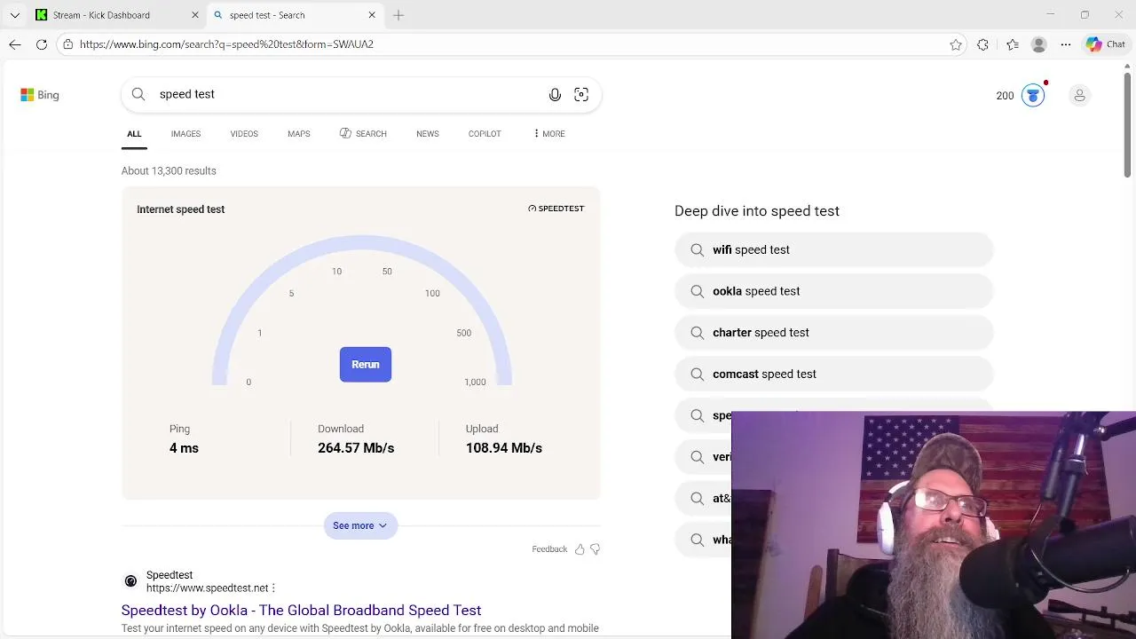The width and height of the screenshot is (1136, 639).
Task: Select comcast speed test suggestion
Action: coord(833,375)
